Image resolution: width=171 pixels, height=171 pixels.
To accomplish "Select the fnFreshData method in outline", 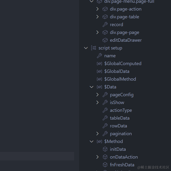I will [122, 165].
